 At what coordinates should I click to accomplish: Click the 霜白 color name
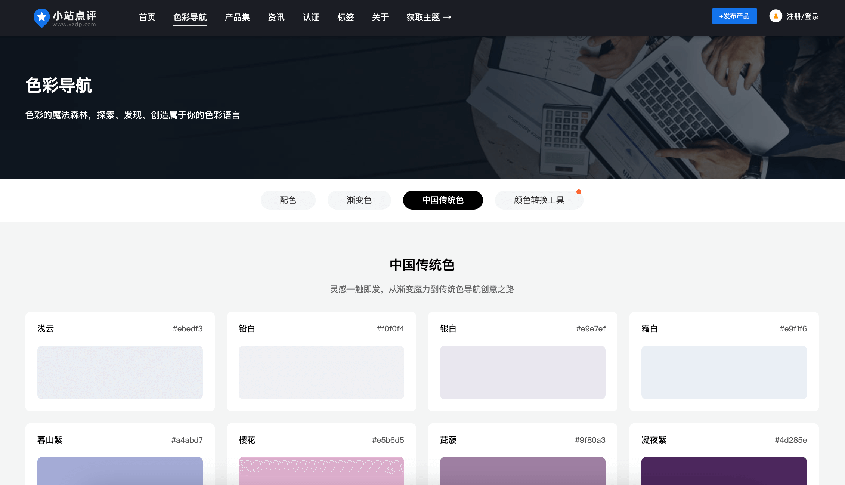[650, 328]
